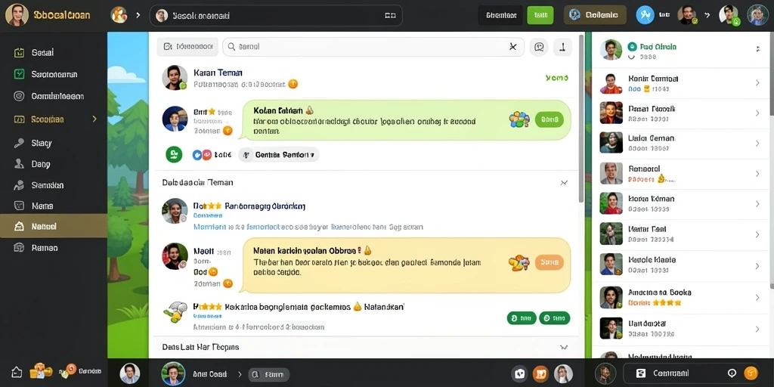Click the Anel Coad avatar in bottom bar
Image resolution: width=774 pixels, height=387 pixels.
(x=173, y=373)
